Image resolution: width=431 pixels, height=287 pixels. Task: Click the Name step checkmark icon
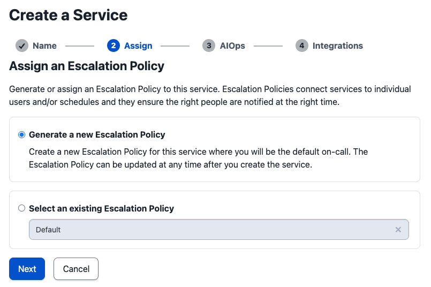pyautogui.click(x=22, y=46)
